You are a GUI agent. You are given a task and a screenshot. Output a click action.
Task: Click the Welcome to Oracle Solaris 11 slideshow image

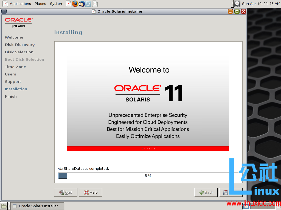coord(148,104)
